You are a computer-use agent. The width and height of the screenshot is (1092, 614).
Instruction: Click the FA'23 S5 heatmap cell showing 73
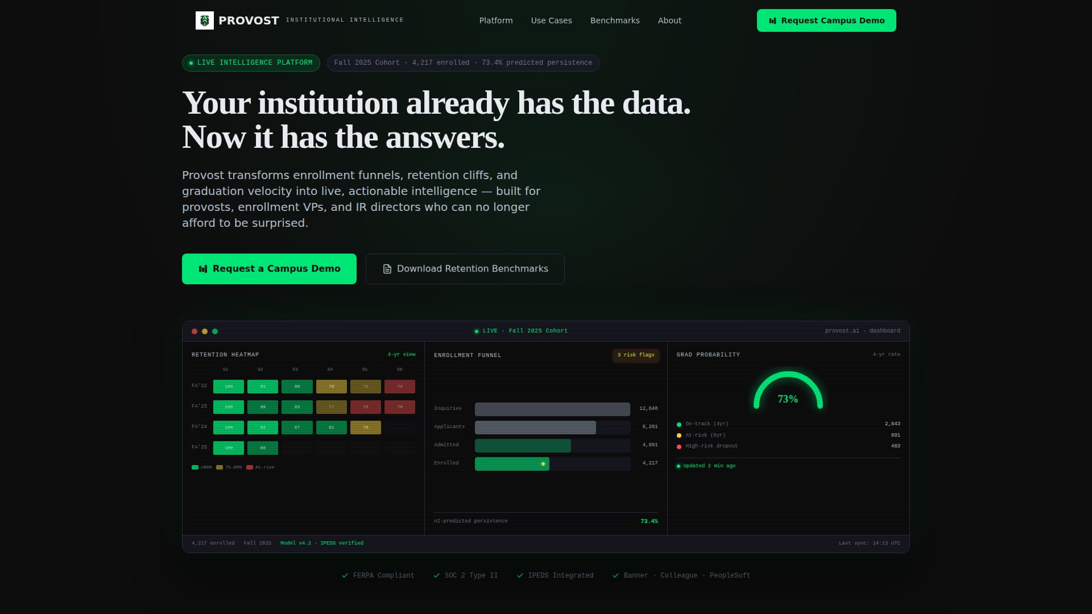click(x=366, y=407)
